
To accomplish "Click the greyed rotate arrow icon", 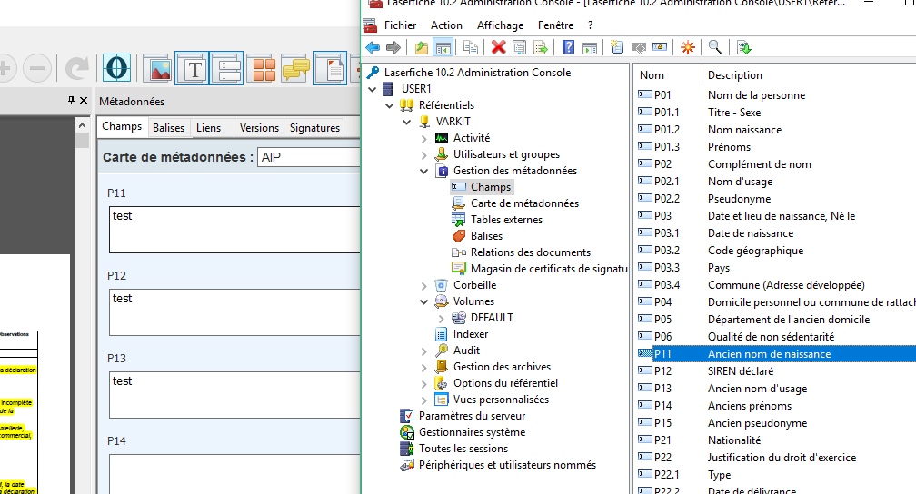I will coord(76,68).
